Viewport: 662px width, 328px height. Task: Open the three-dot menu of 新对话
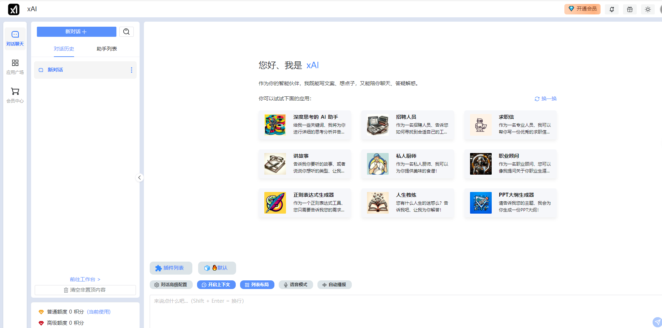tap(131, 70)
